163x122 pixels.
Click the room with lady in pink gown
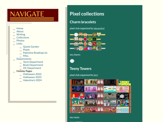pyautogui.click(x=91, y=96)
